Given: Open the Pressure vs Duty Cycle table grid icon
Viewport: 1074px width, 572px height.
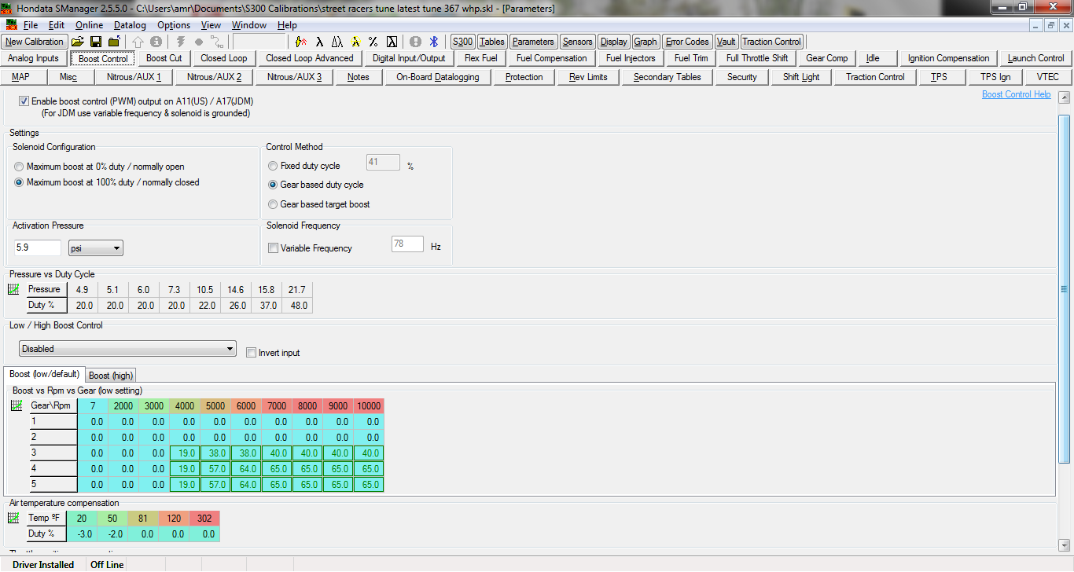Looking at the screenshot, I should point(13,289).
